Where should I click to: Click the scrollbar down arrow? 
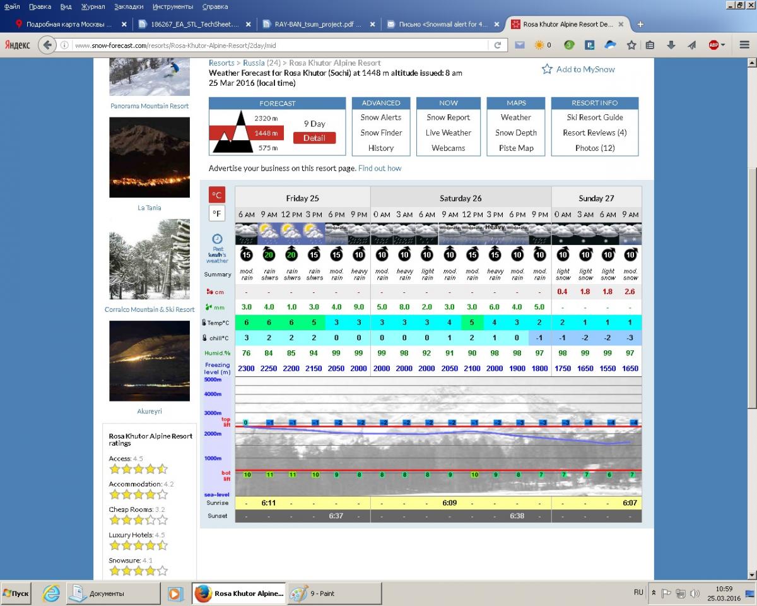751,575
